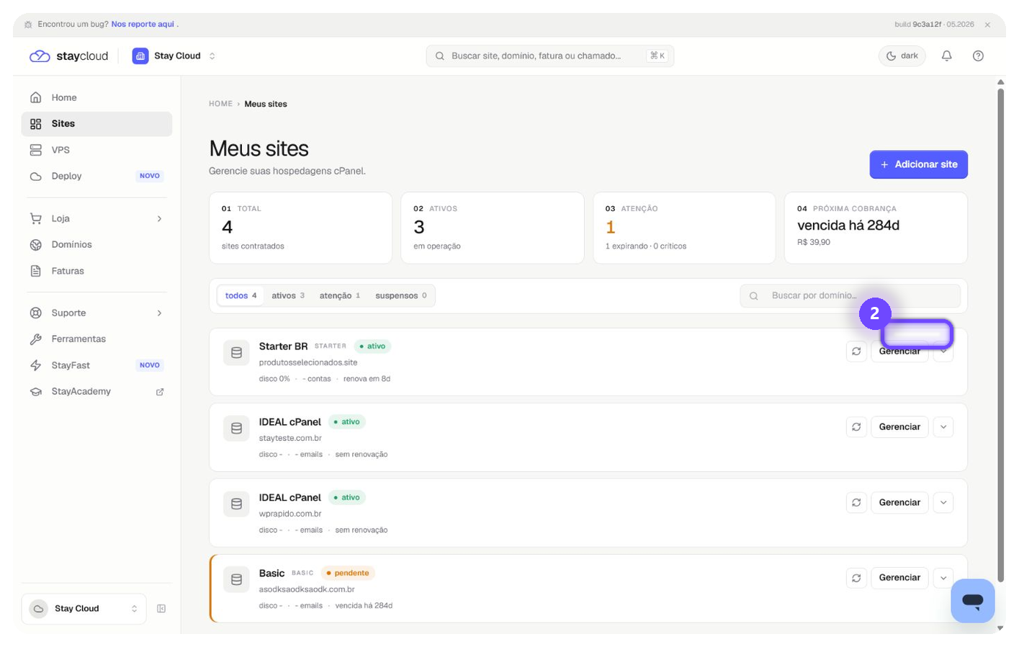Open the Stay Cloud workspace switcher in header
Viewport: 1019px width, 647px height.
click(174, 55)
